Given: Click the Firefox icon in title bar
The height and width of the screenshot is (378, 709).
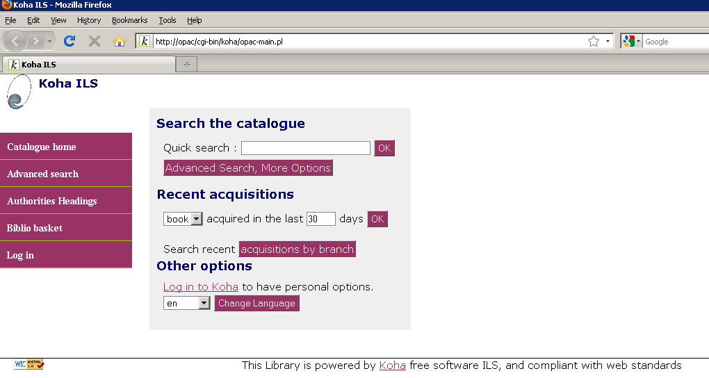Looking at the screenshot, I should [x=6, y=5].
